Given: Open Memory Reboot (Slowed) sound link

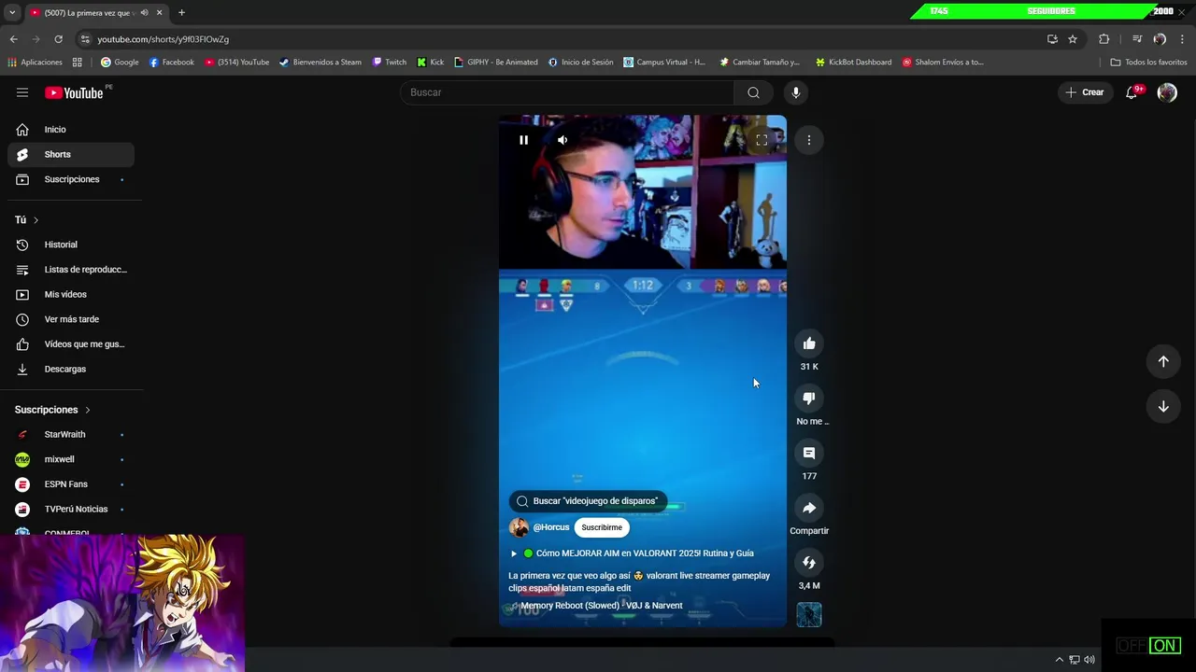Looking at the screenshot, I should [x=602, y=606].
